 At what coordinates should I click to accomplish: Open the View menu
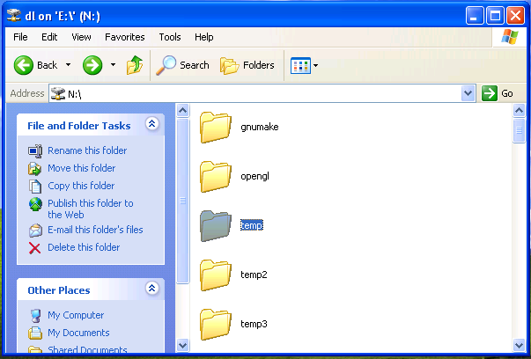click(x=81, y=37)
